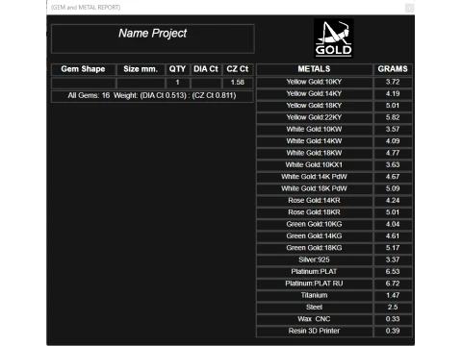Click the 4.77 grams value
The image size is (462, 346).
(x=393, y=153)
